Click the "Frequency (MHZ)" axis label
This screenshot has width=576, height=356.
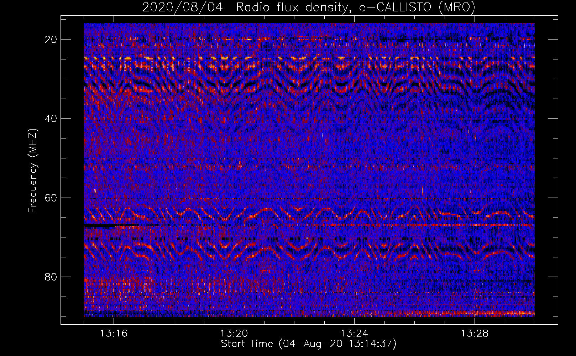coord(33,171)
